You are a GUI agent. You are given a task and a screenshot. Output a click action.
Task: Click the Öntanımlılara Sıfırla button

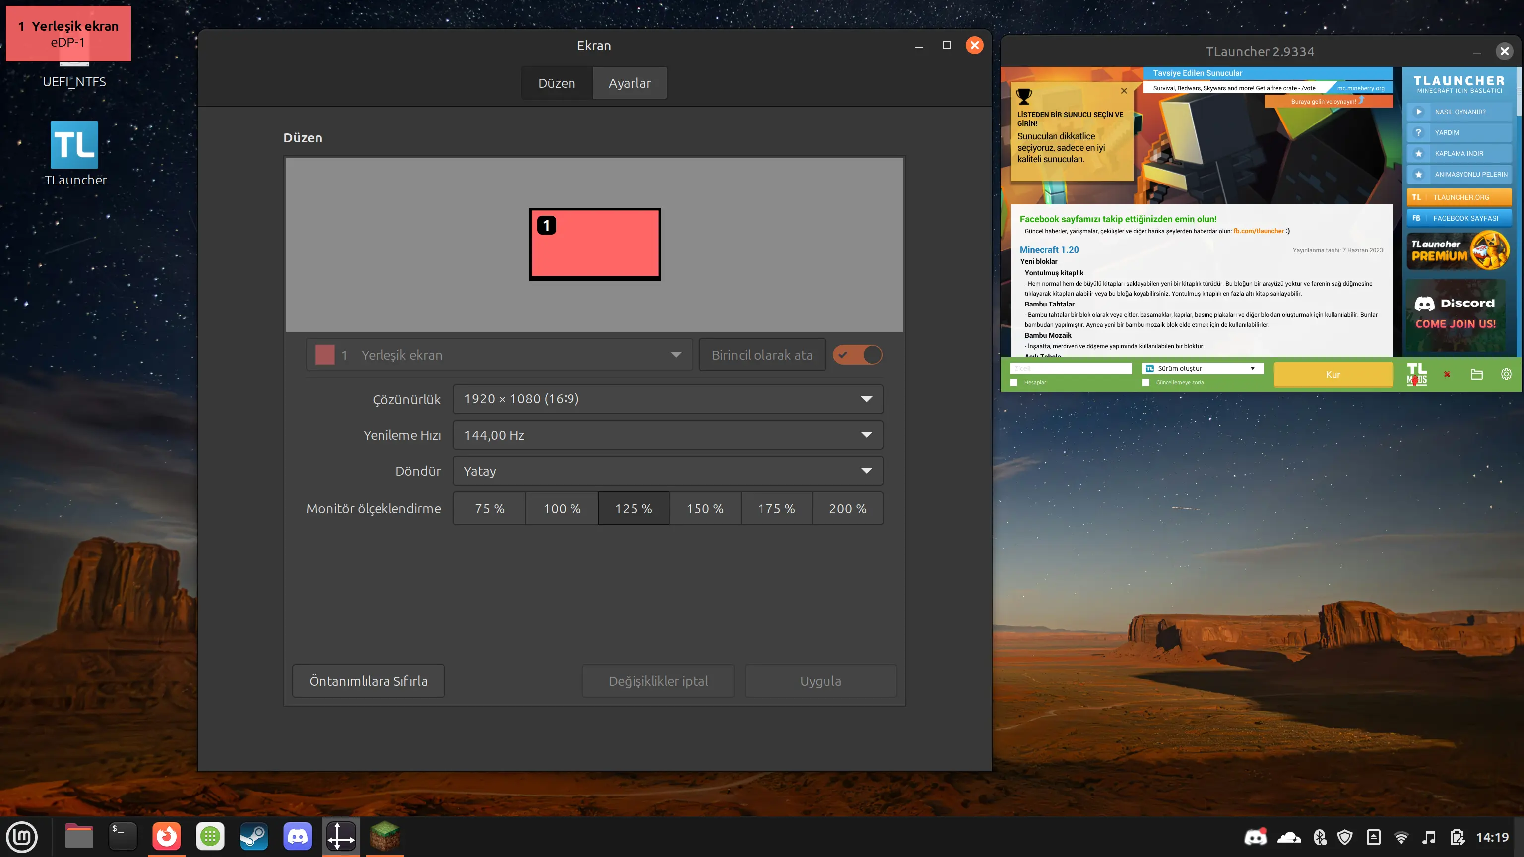[368, 681]
